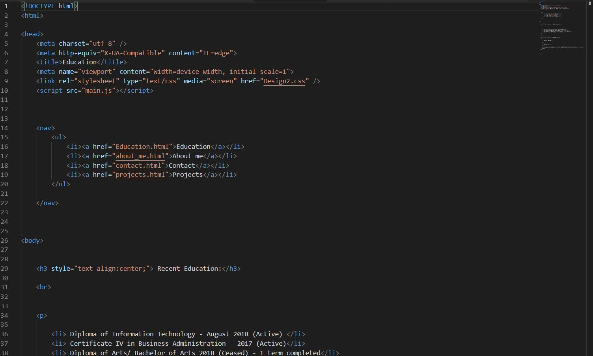
Task: Click the "X-UA-Compatible" attribute value
Action: click(x=133, y=53)
